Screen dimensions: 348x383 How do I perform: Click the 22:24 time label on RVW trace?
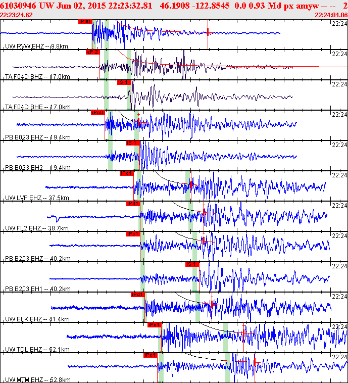pyautogui.click(x=339, y=23)
